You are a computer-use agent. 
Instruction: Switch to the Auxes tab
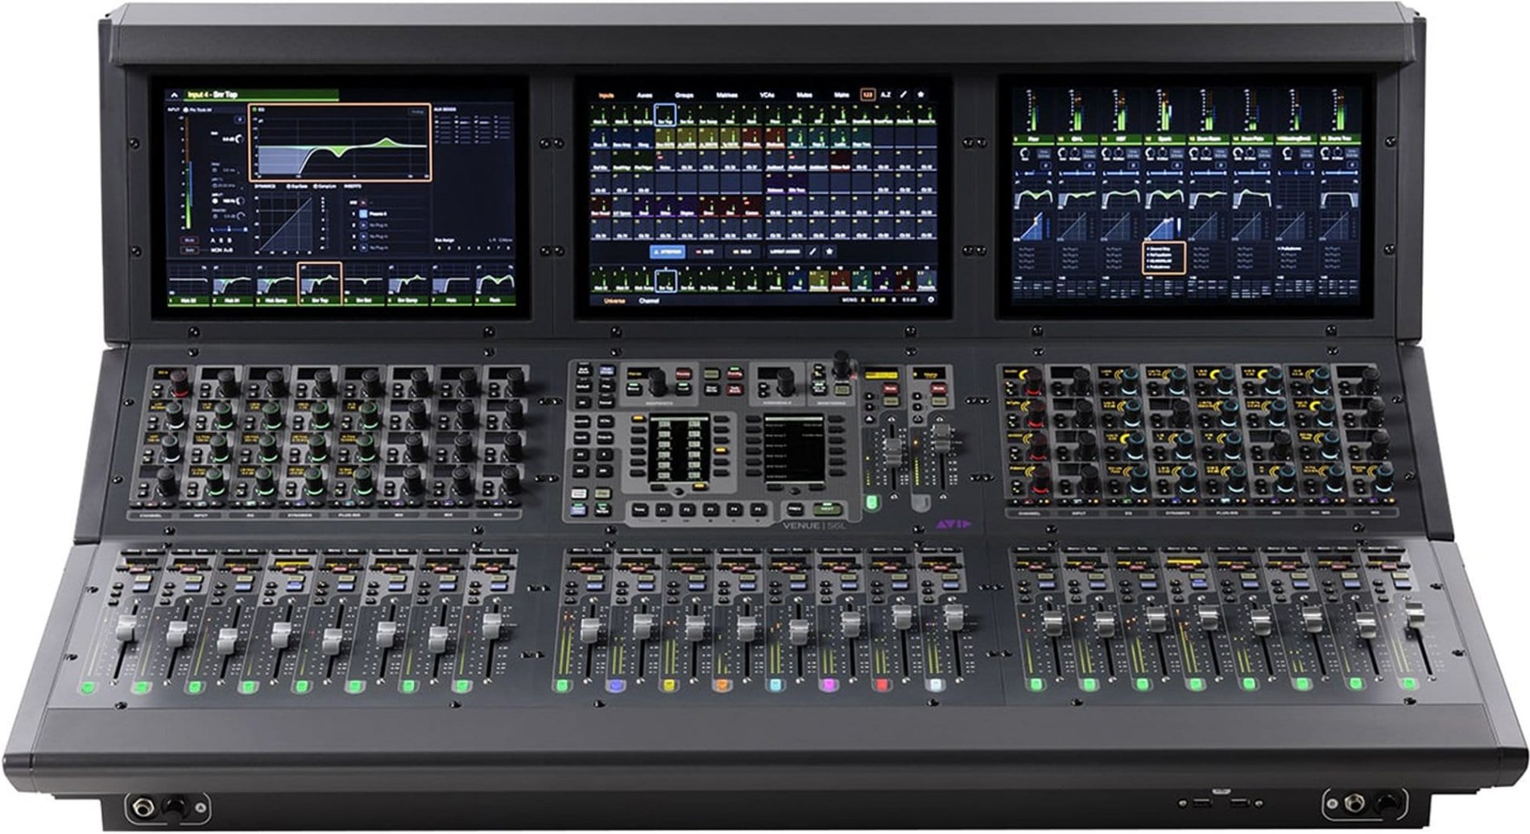click(x=645, y=95)
